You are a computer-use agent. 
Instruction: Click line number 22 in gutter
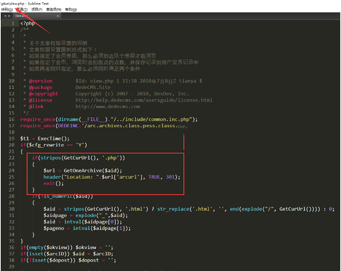pos(11,158)
